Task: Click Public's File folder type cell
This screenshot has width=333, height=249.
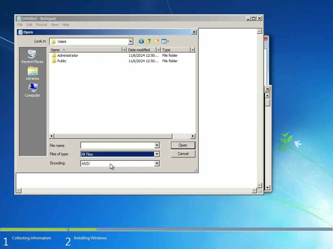Action: click(x=170, y=61)
